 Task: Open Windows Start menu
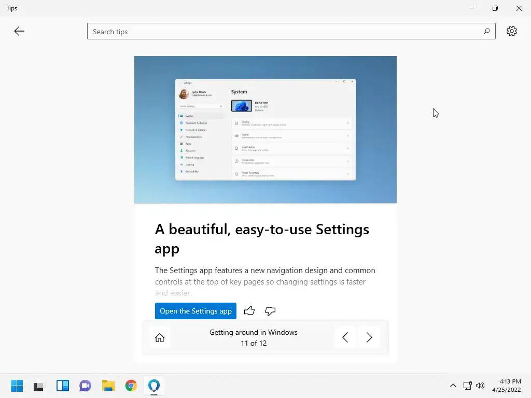point(17,386)
